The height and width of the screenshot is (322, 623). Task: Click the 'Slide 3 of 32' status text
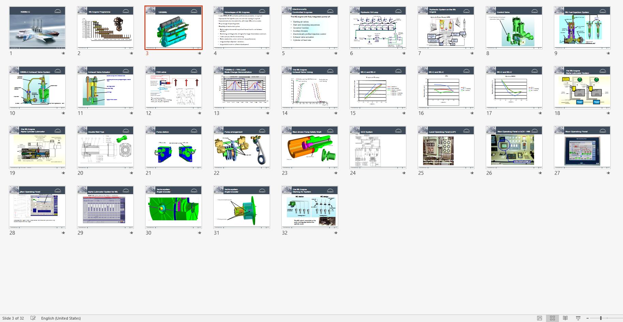pos(13,318)
